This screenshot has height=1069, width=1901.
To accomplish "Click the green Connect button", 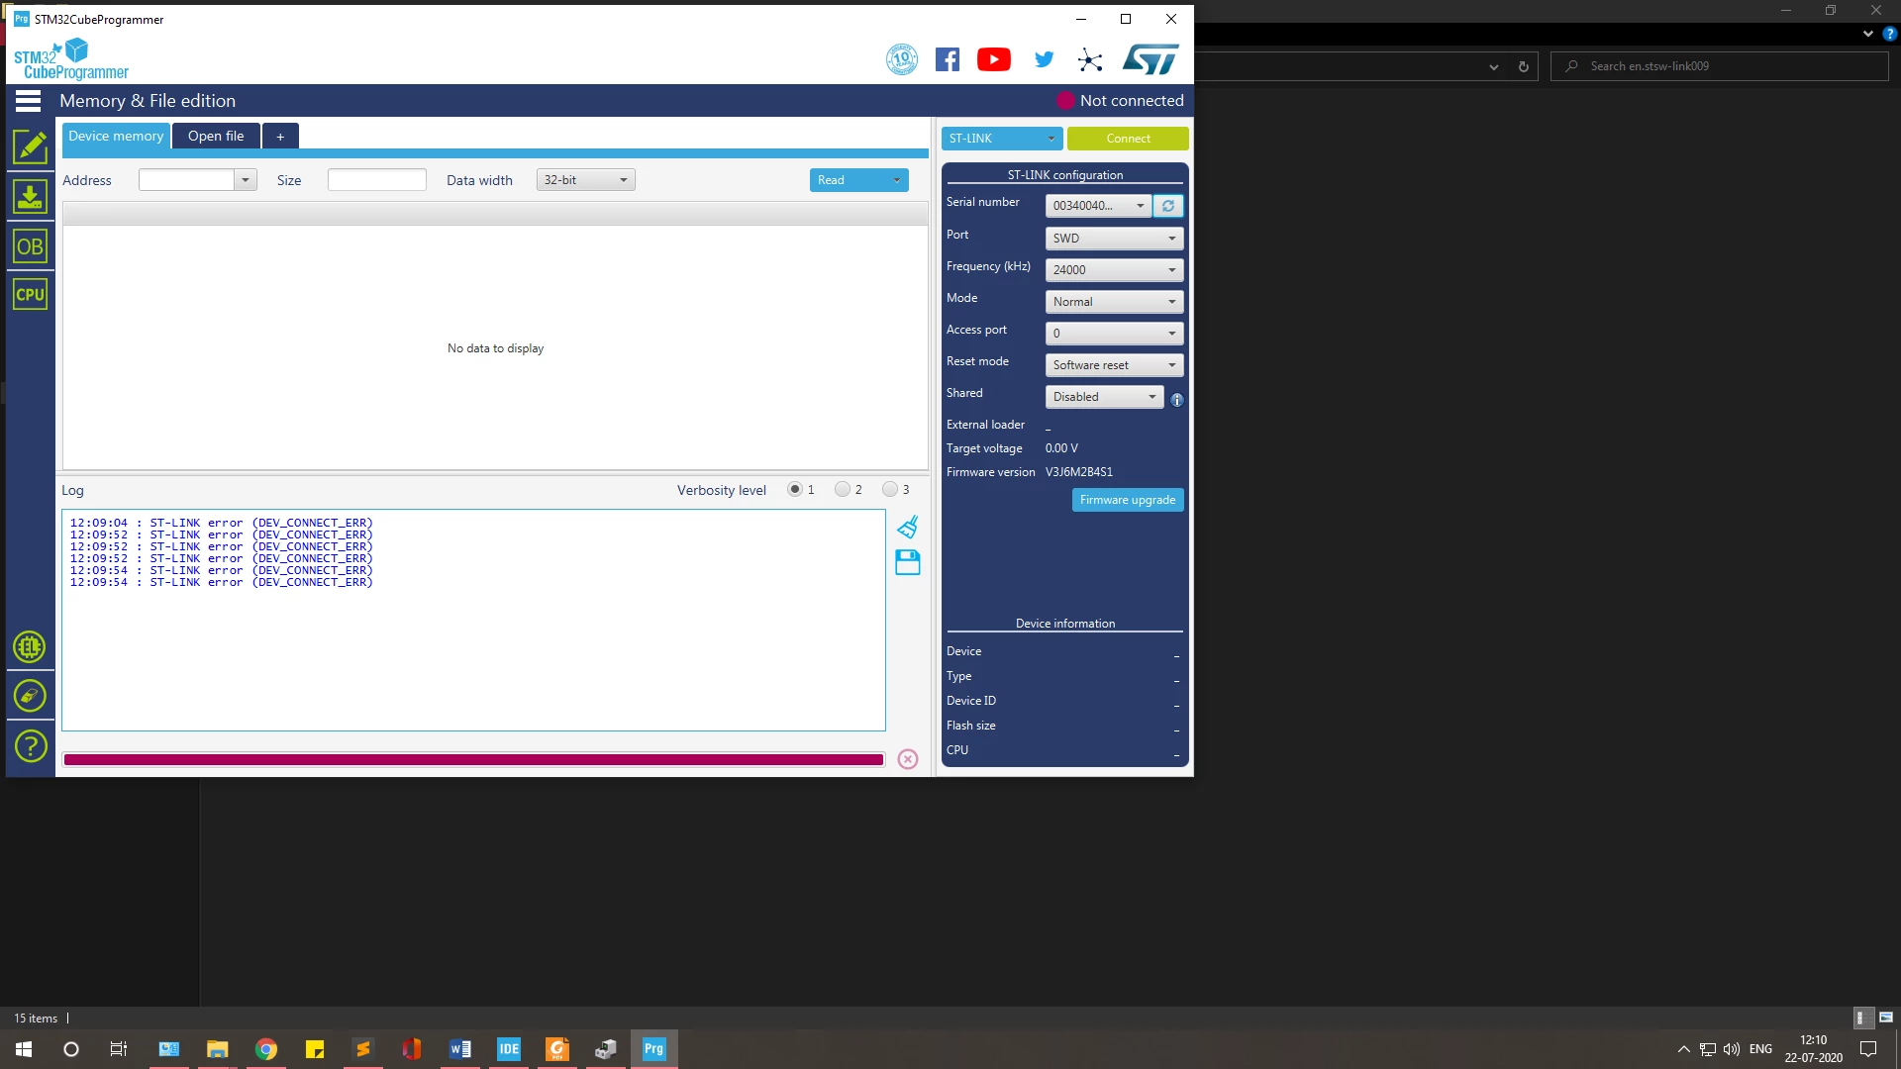I will click(x=1128, y=139).
